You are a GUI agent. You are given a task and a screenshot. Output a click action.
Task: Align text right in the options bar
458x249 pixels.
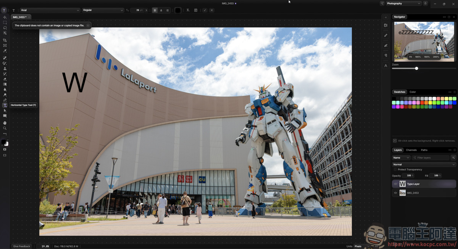[x=167, y=10]
